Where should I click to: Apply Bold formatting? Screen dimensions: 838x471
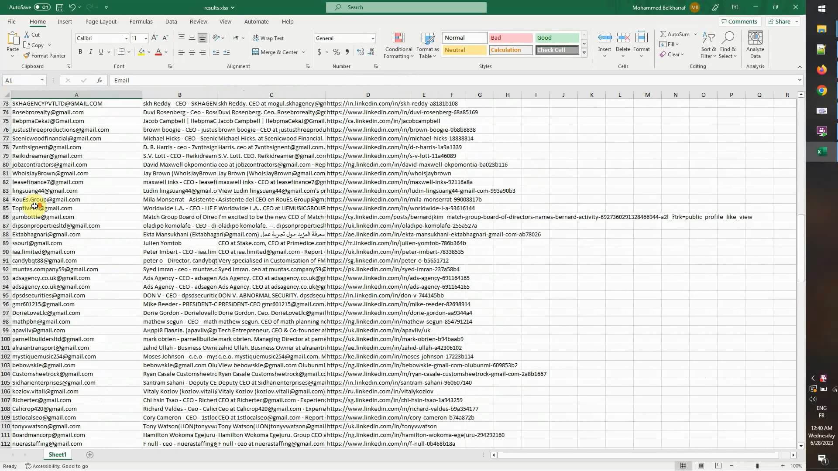point(80,52)
